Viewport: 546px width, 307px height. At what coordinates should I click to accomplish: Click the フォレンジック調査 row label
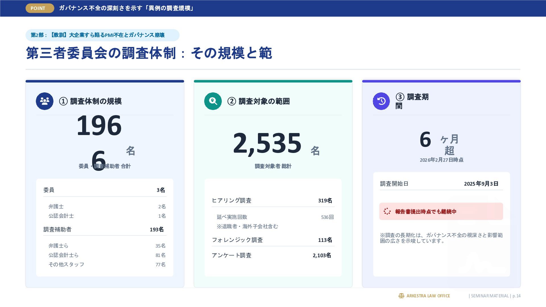pos(237,240)
